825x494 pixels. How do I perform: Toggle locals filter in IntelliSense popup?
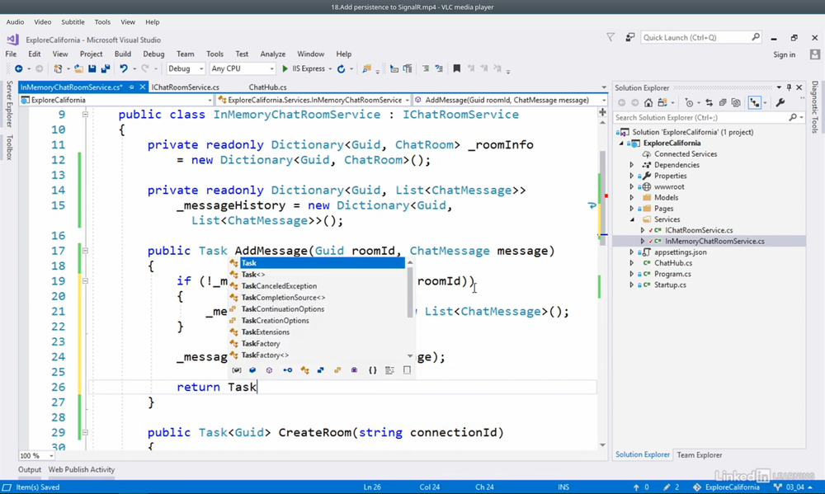pyautogui.click(x=237, y=370)
